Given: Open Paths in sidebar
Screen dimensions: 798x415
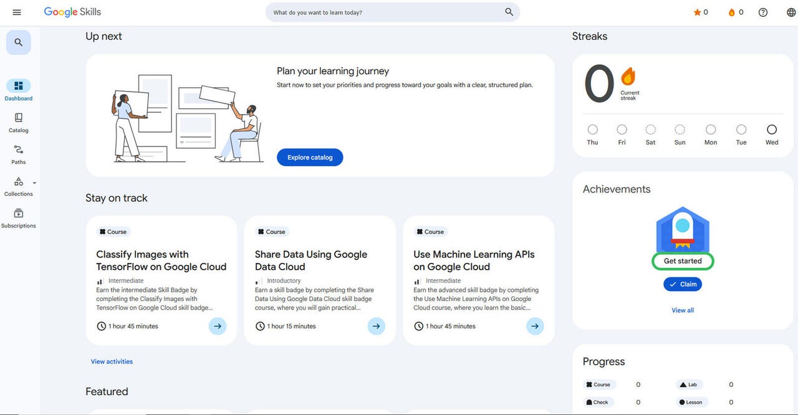Looking at the screenshot, I should tap(19, 155).
